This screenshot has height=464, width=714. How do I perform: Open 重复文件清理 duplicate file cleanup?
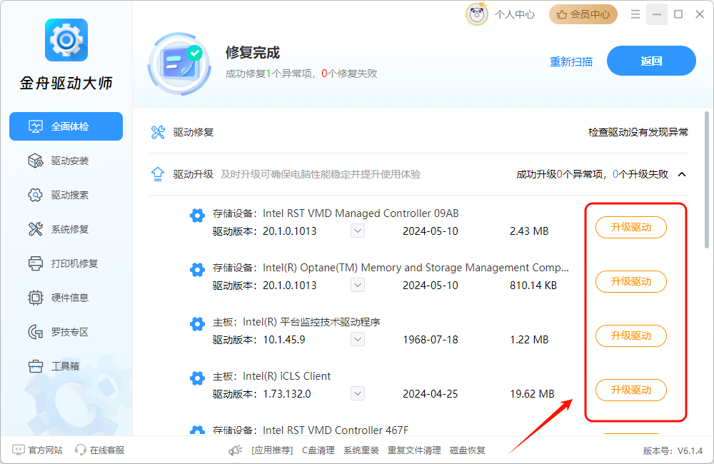[x=414, y=450]
